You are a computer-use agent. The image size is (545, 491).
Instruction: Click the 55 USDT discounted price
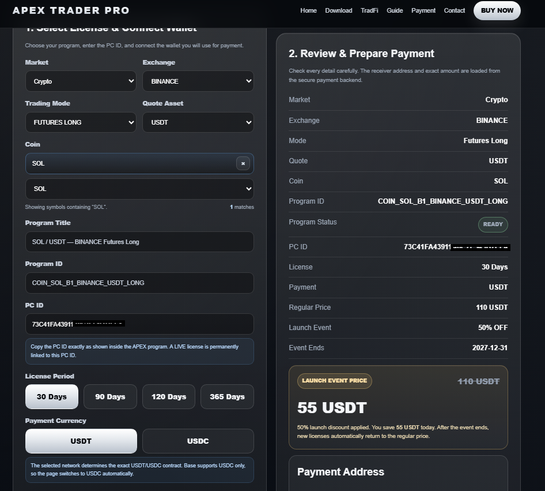pyautogui.click(x=332, y=407)
